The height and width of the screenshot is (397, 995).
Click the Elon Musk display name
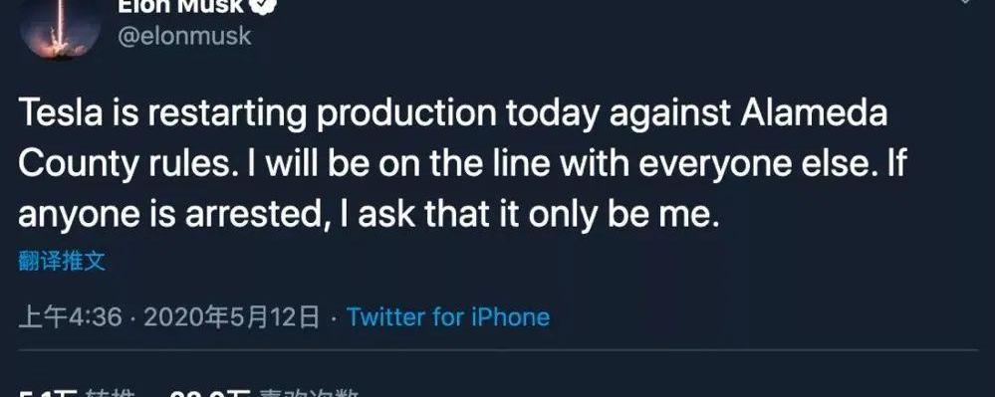click(181, 6)
